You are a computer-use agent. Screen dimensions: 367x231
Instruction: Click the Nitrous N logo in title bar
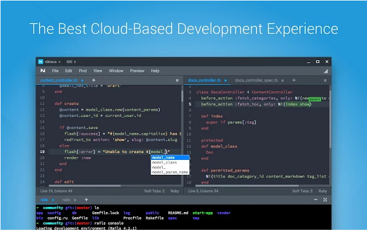click(x=41, y=61)
